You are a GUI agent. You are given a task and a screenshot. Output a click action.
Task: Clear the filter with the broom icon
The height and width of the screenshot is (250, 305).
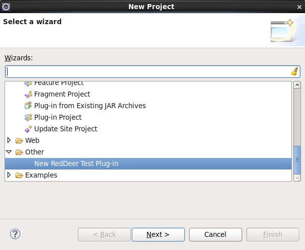click(295, 71)
